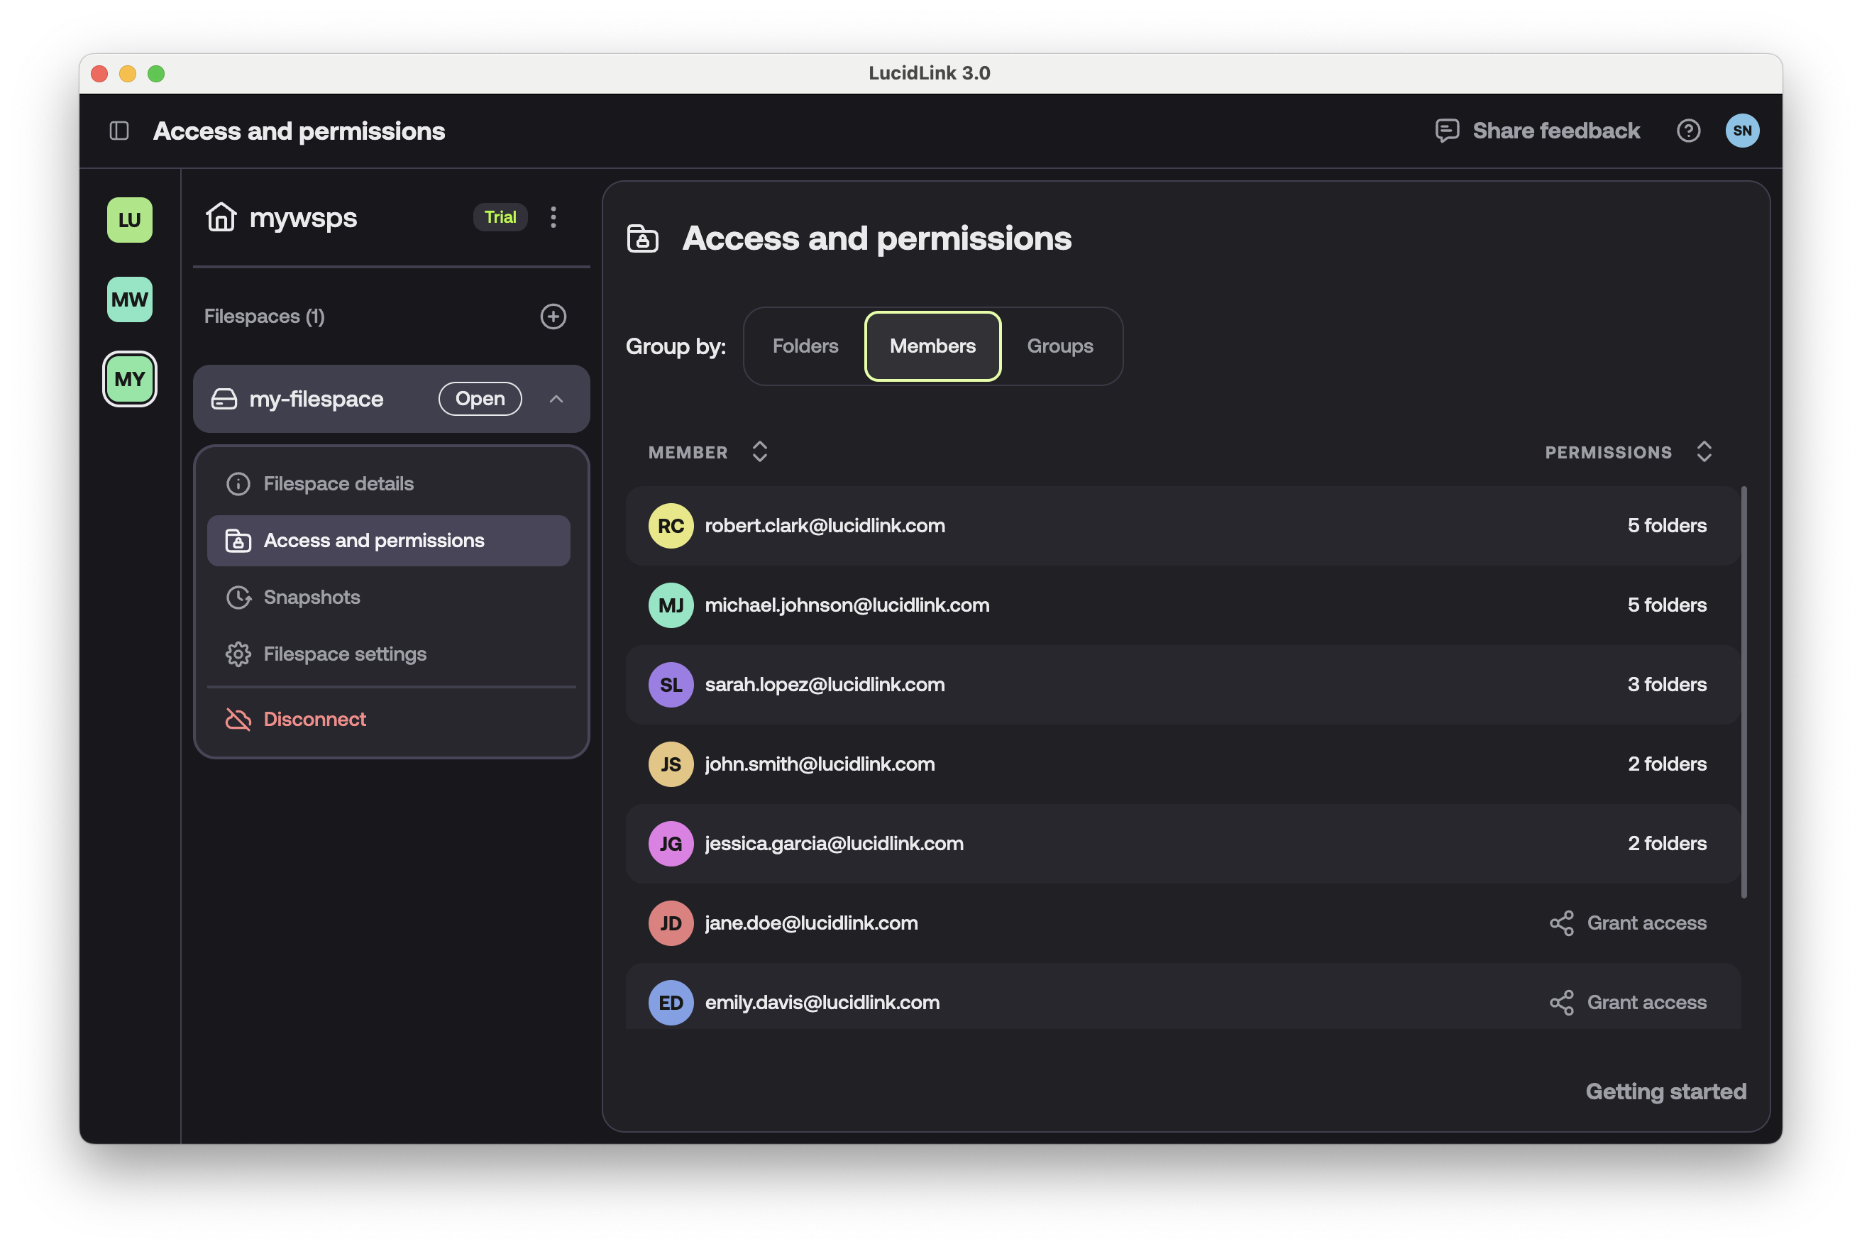Image resolution: width=1862 pixels, height=1249 pixels.
Task: Click share icon in emily.davis row
Action: point(1561,1003)
